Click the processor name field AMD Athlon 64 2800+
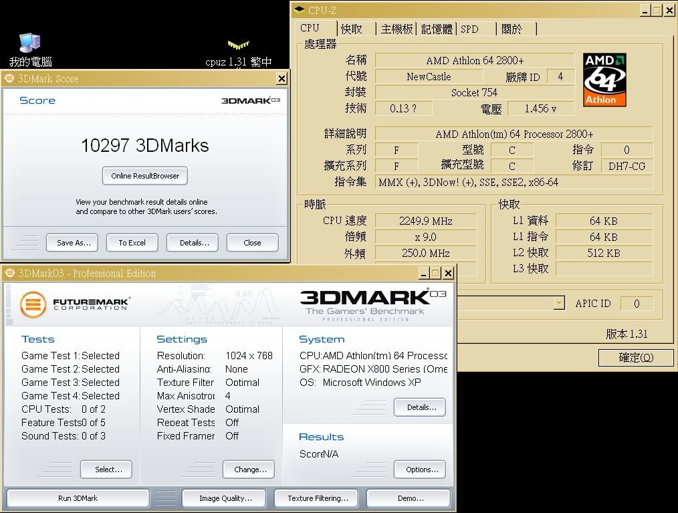 pos(475,60)
